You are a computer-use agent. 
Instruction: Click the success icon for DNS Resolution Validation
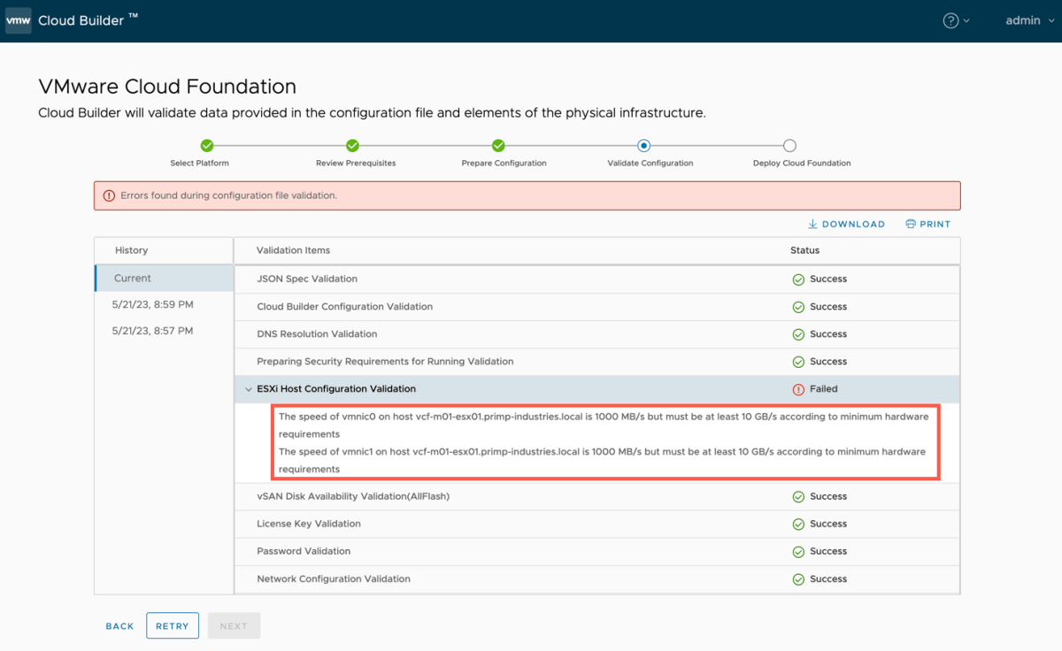click(798, 334)
